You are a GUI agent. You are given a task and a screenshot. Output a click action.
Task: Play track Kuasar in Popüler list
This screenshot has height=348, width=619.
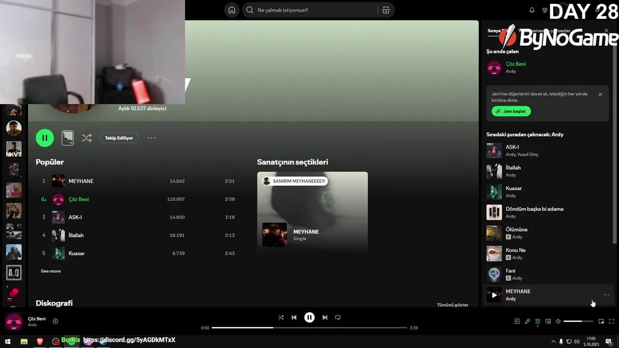[137, 253]
